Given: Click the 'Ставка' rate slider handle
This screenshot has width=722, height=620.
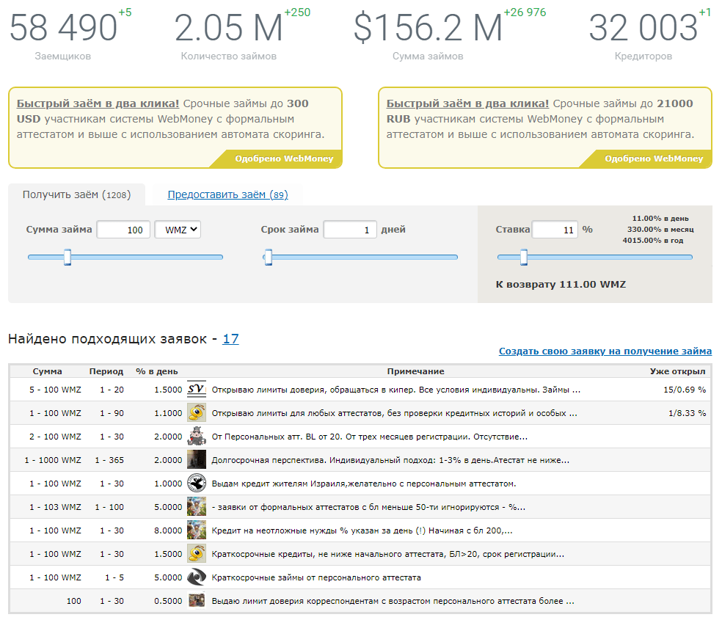Looking at the screenshot, I should click(524, 258).
